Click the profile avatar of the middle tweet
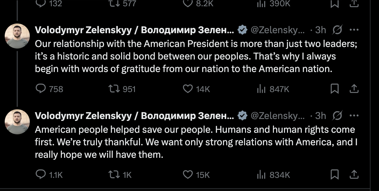This screenshot has height=191, width=379. 17,36
